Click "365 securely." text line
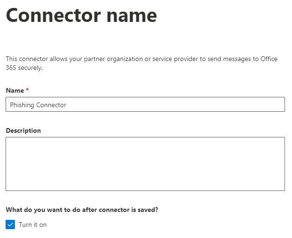Viewport: 292px width, 238px height. pos(24,68)
